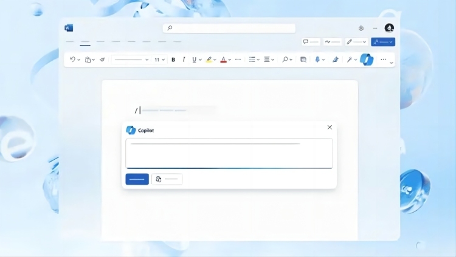Click the blue Share button
The height and width of the screenshot is (257, 456).
382,42
